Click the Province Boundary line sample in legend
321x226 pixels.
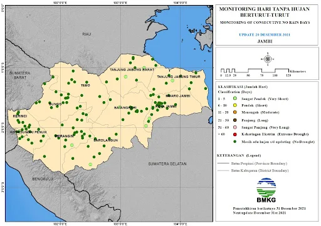pos(223,164)
